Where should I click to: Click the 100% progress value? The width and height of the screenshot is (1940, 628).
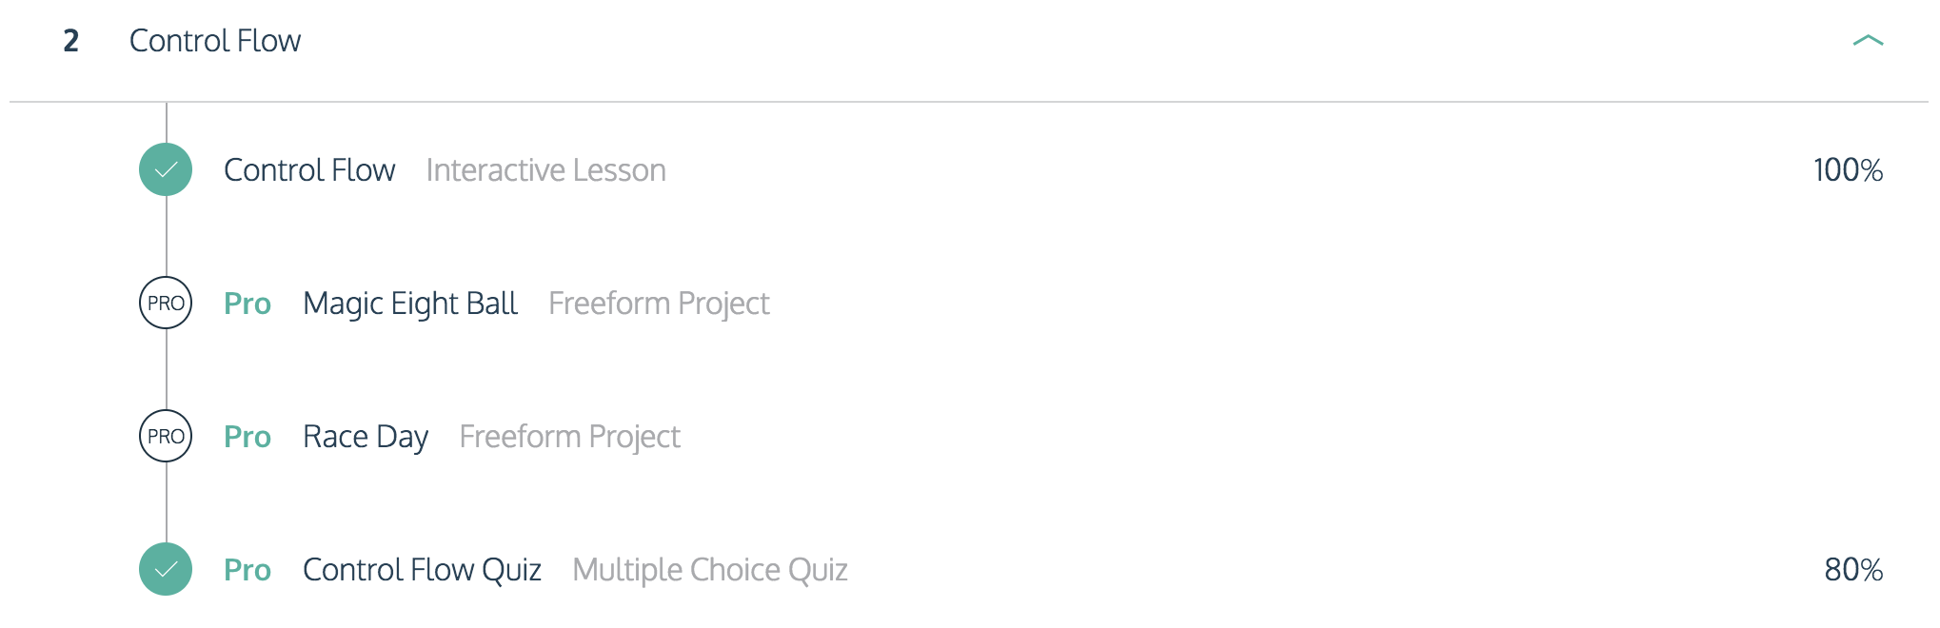point(1848,169)
